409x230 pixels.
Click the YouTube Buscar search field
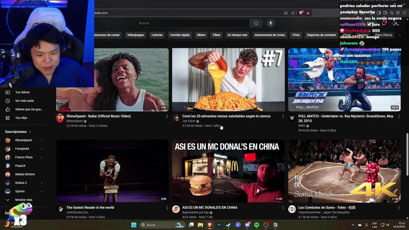192,23
